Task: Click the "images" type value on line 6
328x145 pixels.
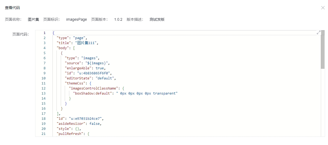Action: point(90,58)
